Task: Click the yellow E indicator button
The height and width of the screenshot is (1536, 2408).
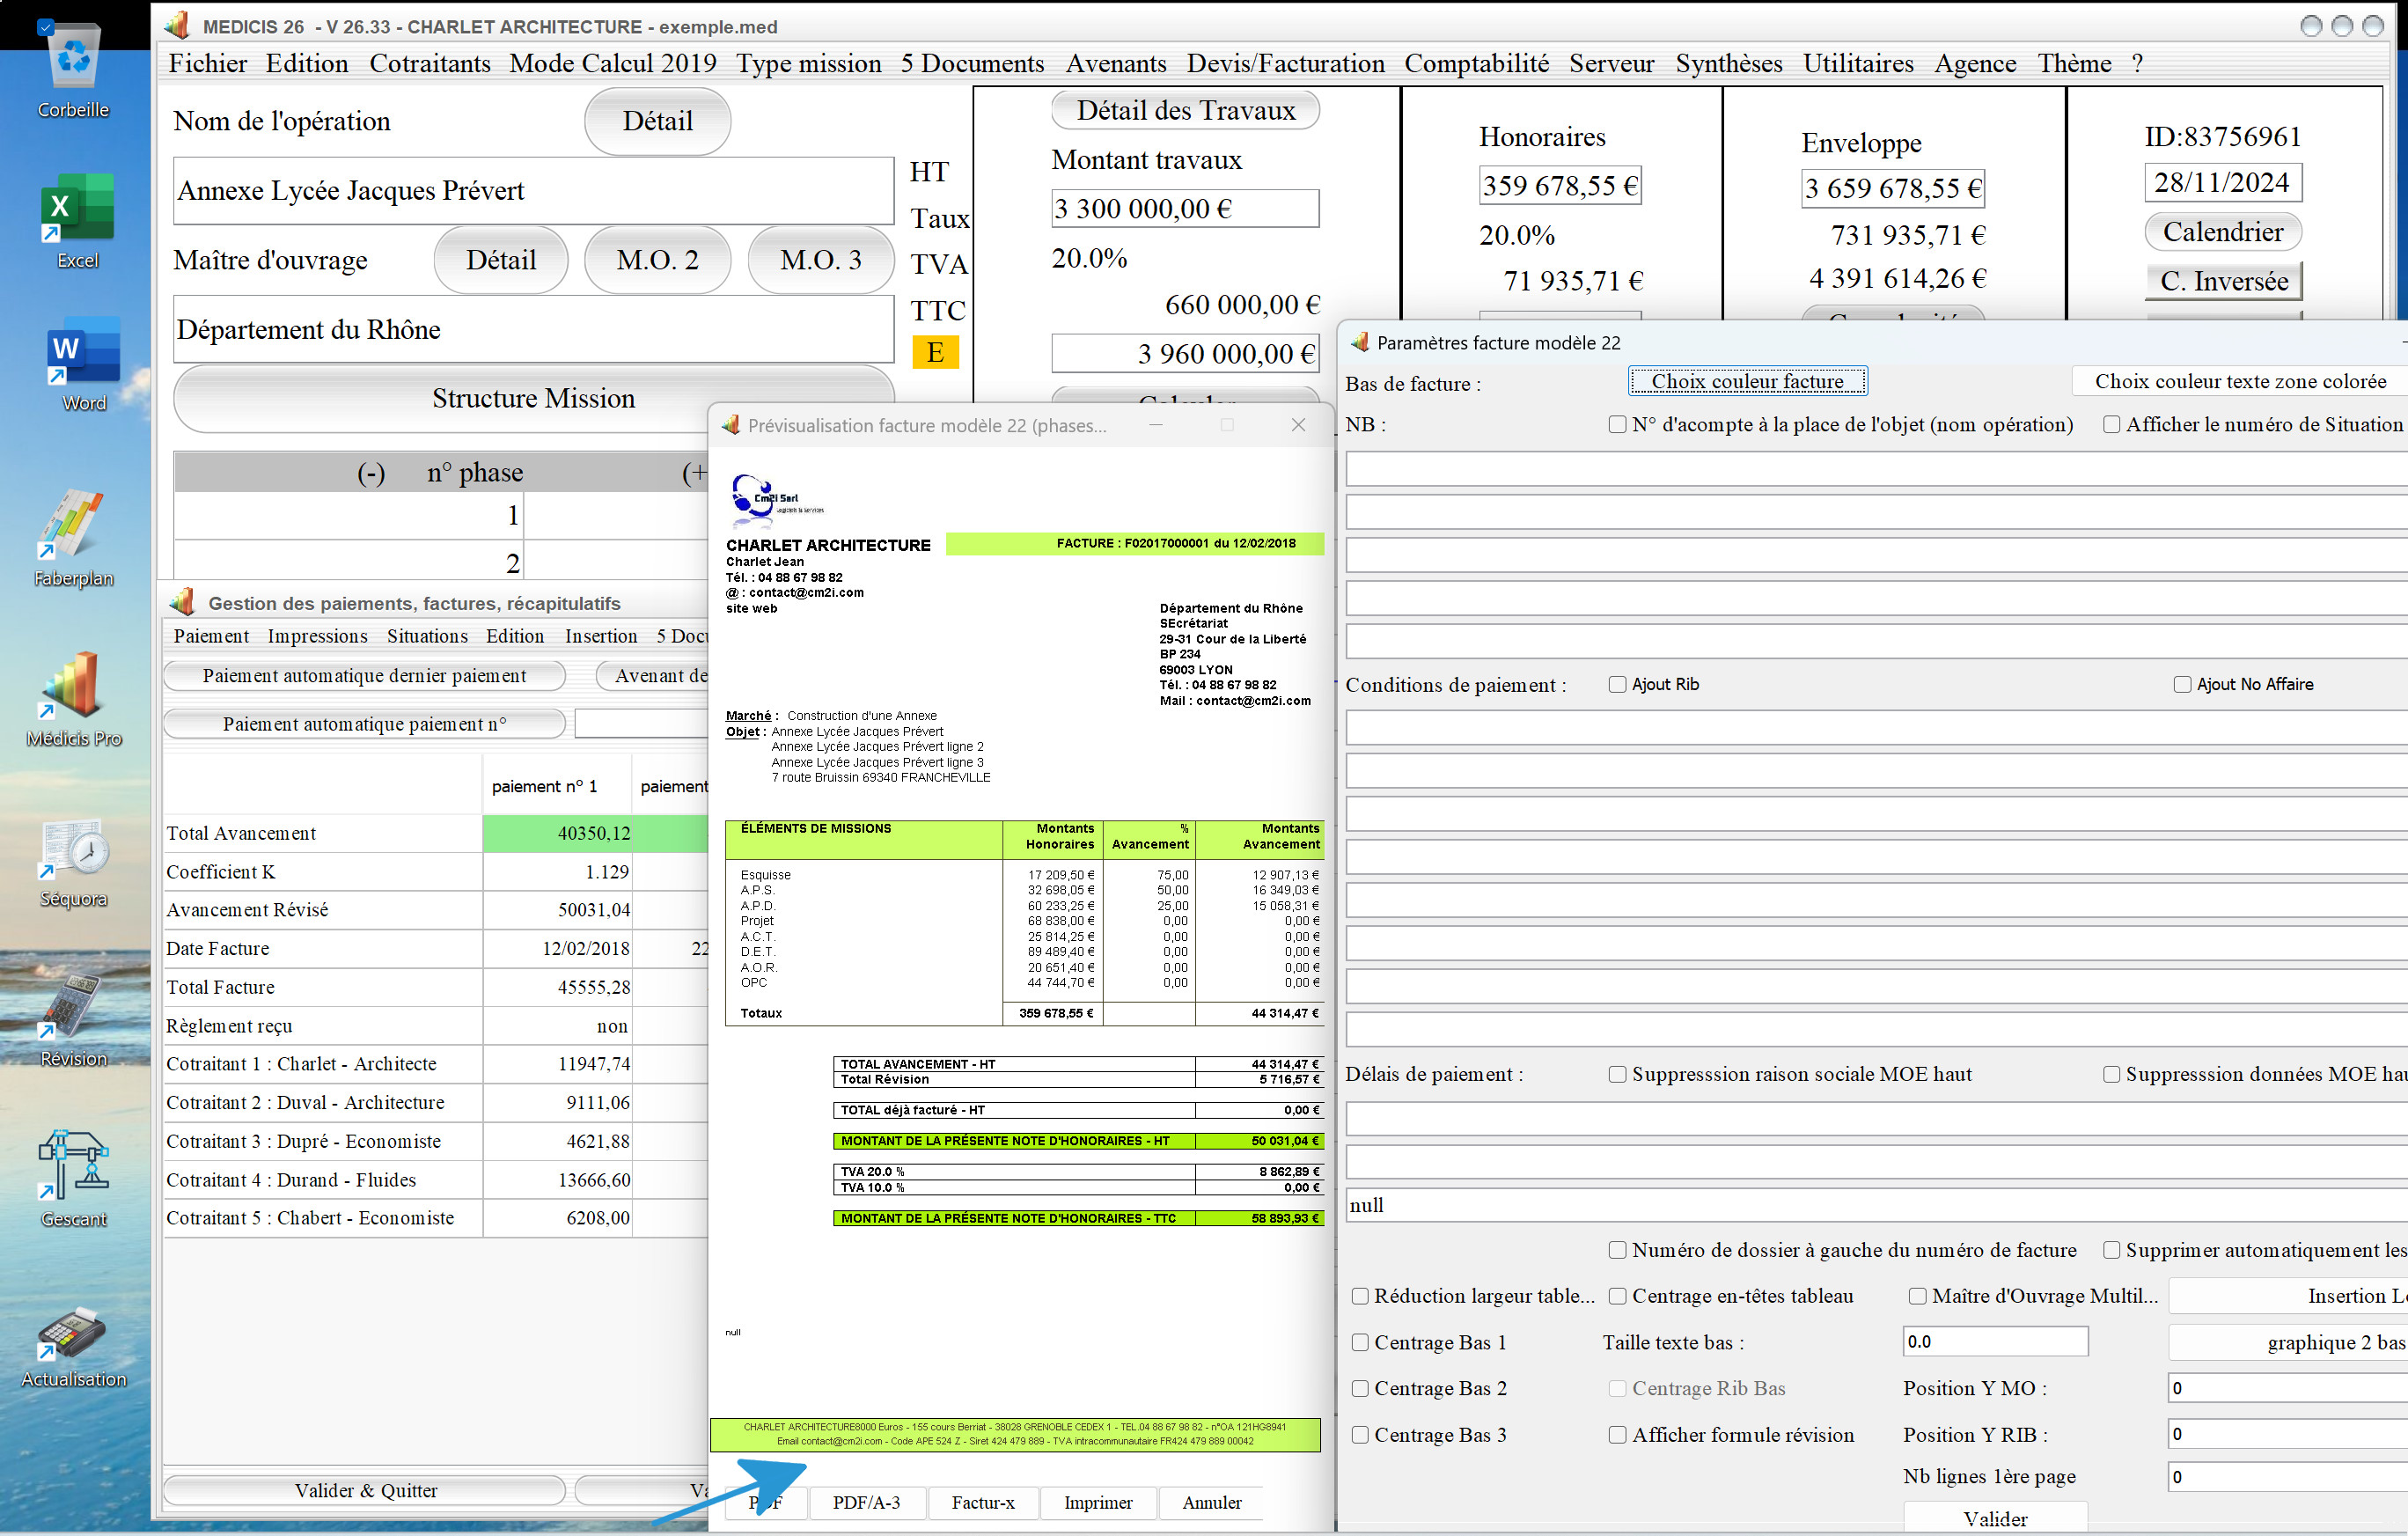Action: (x=935, y=352)
